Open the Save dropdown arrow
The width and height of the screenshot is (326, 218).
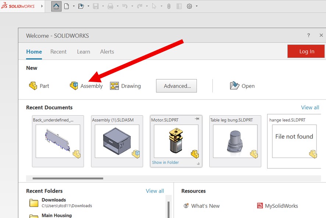pyautogui.click(x=103, y=6)
